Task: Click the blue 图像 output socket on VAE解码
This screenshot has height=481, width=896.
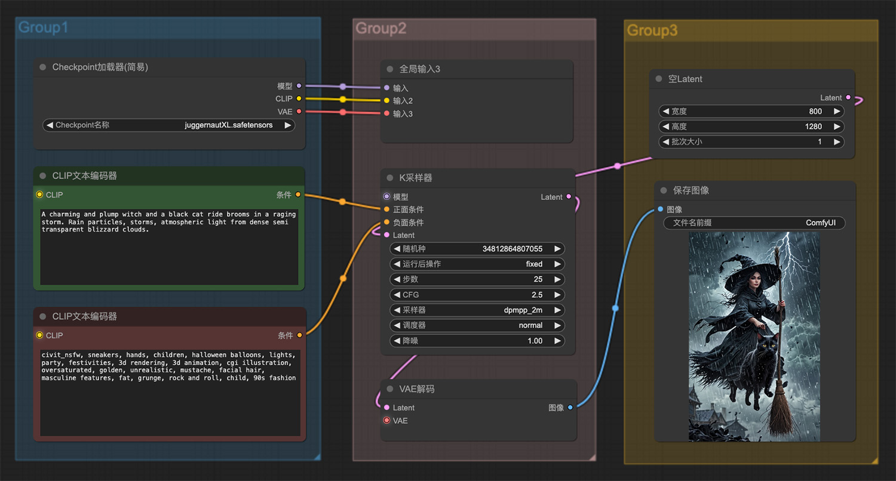Action: point(570,408)
